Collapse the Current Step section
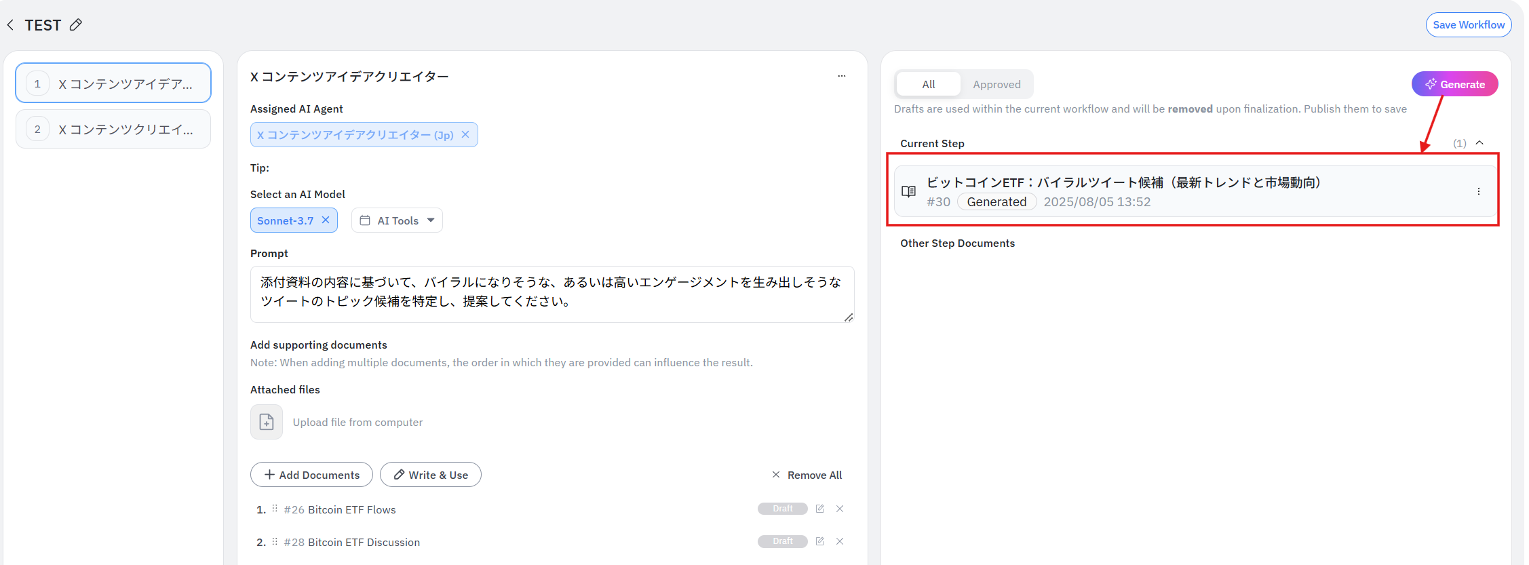 coord(1479,143)
